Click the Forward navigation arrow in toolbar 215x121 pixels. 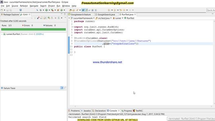[130, 10]
